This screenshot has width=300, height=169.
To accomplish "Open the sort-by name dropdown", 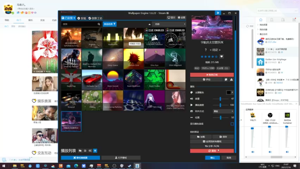I will (x=169, y=24).
